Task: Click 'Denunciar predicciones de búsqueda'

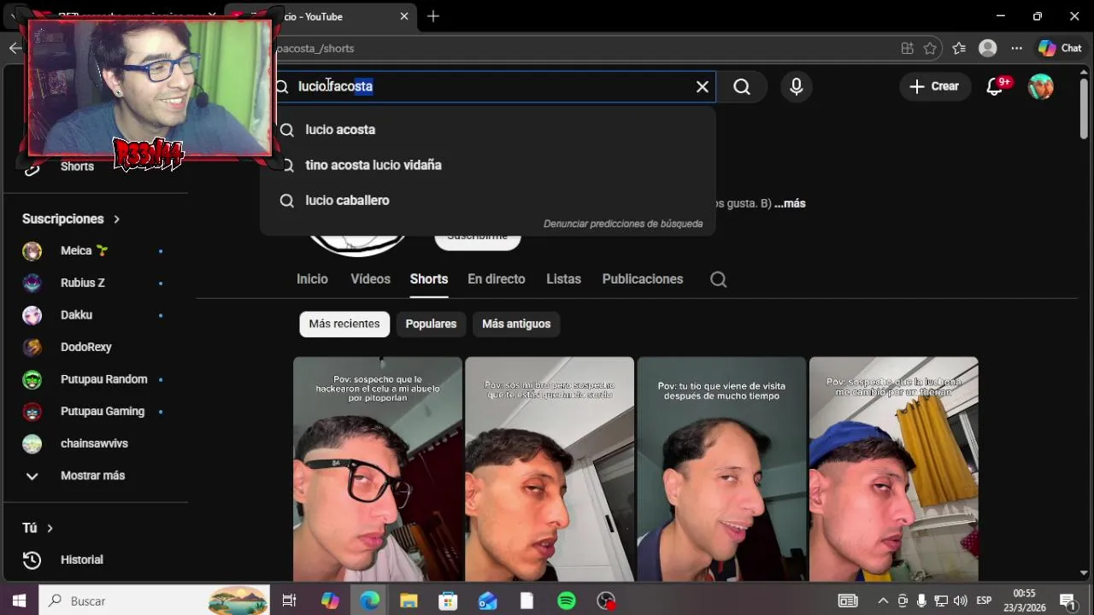Action: click(623, 224)
